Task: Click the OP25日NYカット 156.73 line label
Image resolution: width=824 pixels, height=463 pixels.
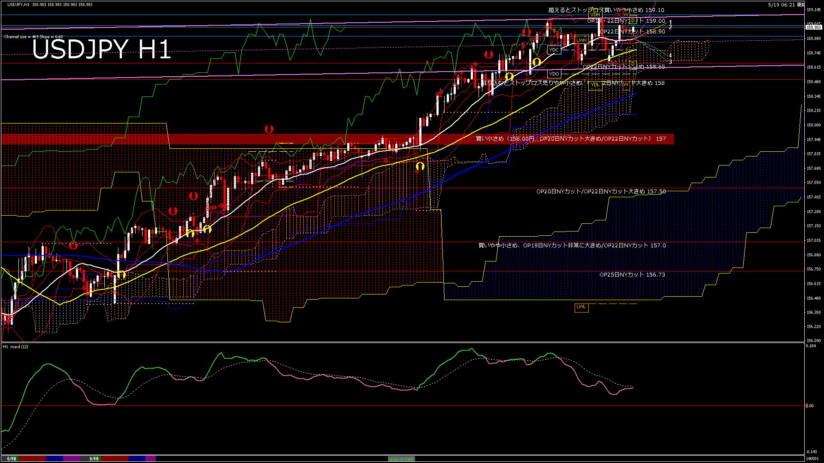Action: (x=632, y=274)
